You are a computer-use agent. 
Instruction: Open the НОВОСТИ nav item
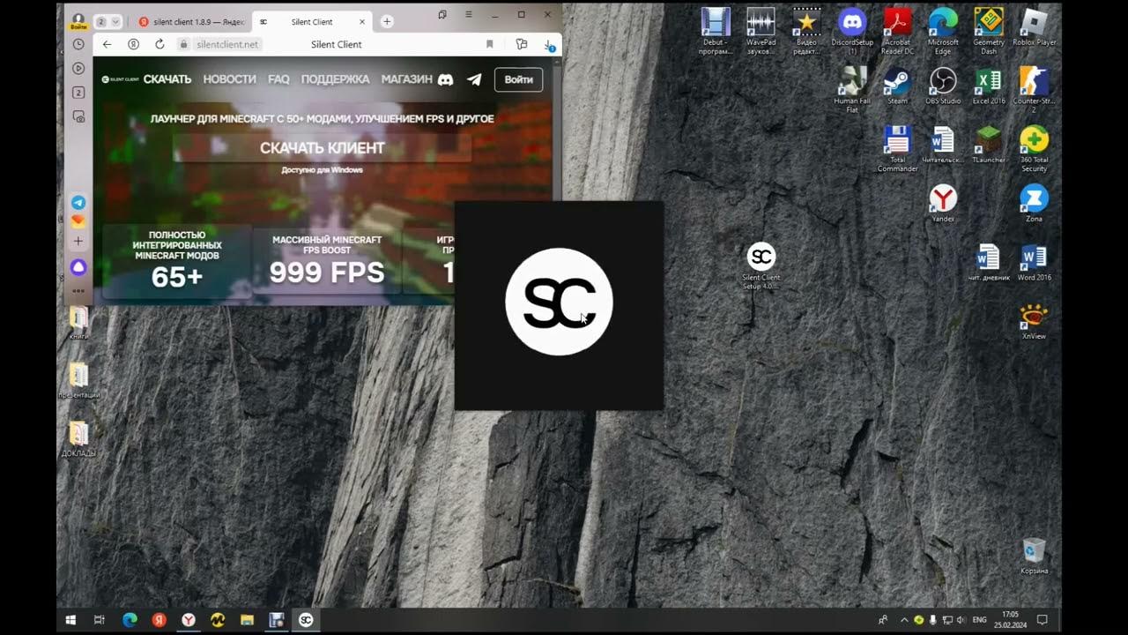point(229,79)
